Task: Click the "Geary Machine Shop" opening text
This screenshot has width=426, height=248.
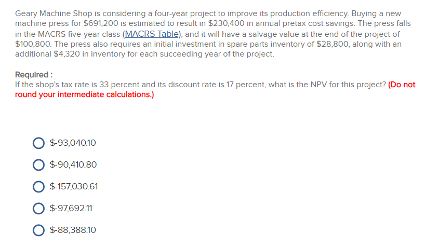Action: point(54,13)
